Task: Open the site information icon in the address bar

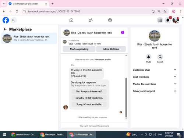Action: [x=25, y=11]
